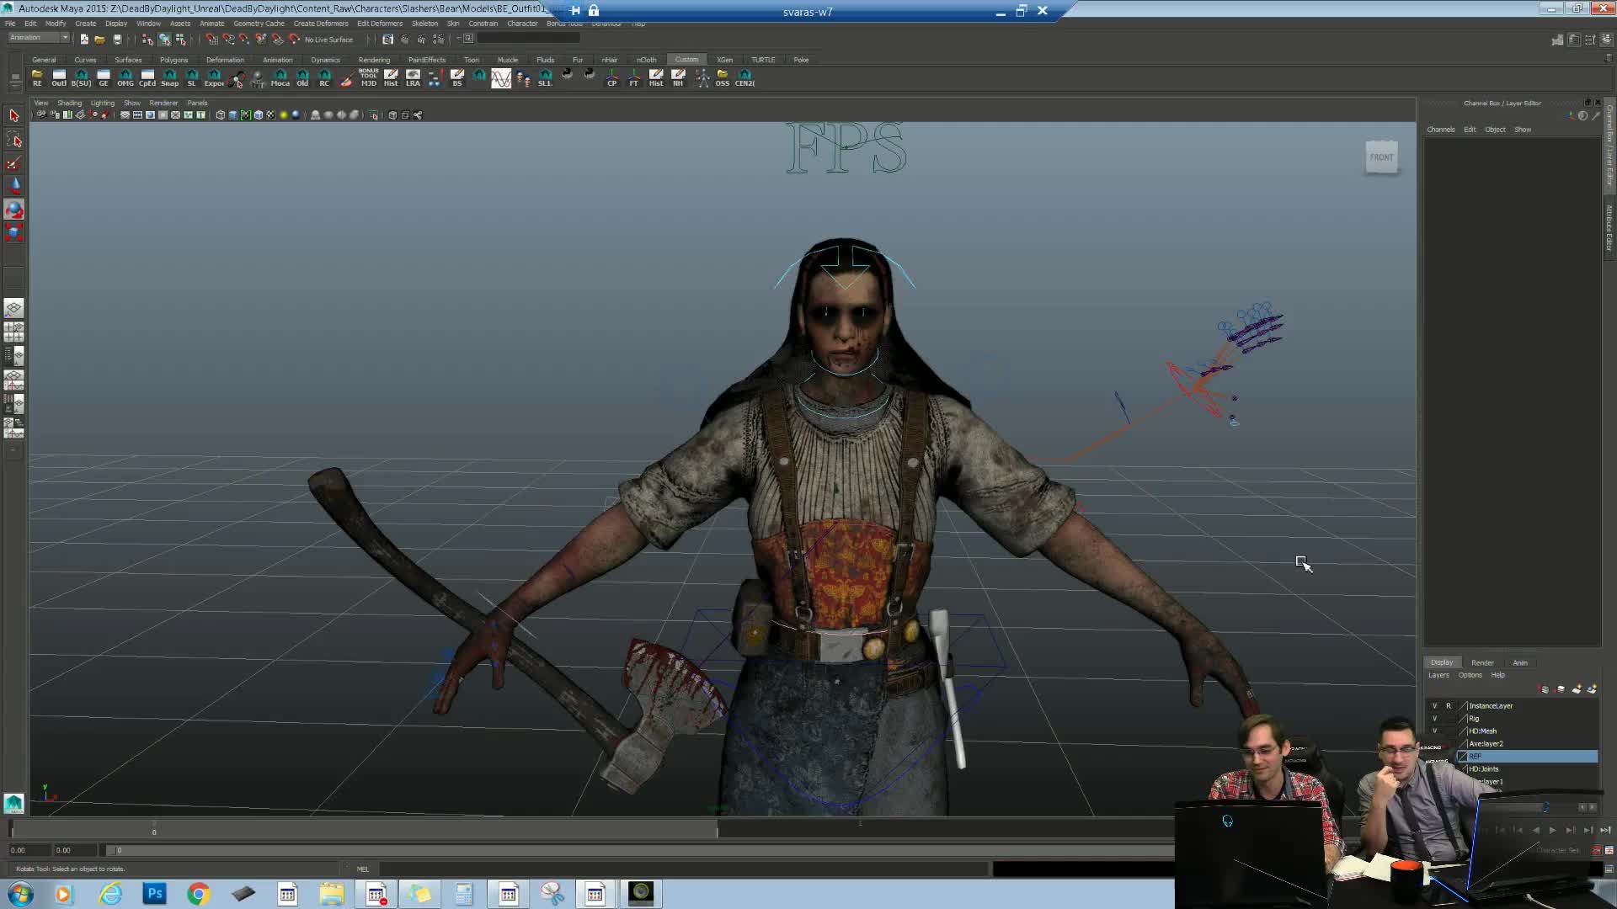
Task: Click the OMG shelf button
Action: 125,78
